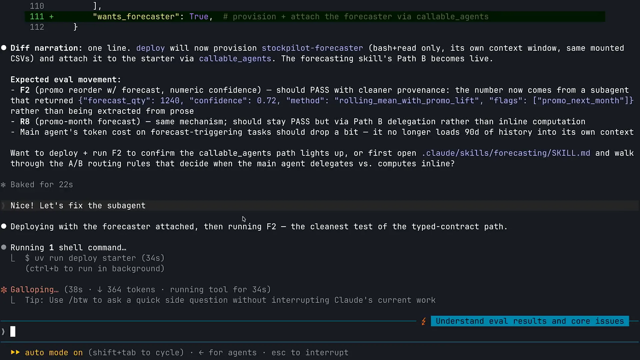Click the orange Galloping spinner asterisk icon
The height and width of the screenshot is (360, 640).
click(x=4, y=290)
